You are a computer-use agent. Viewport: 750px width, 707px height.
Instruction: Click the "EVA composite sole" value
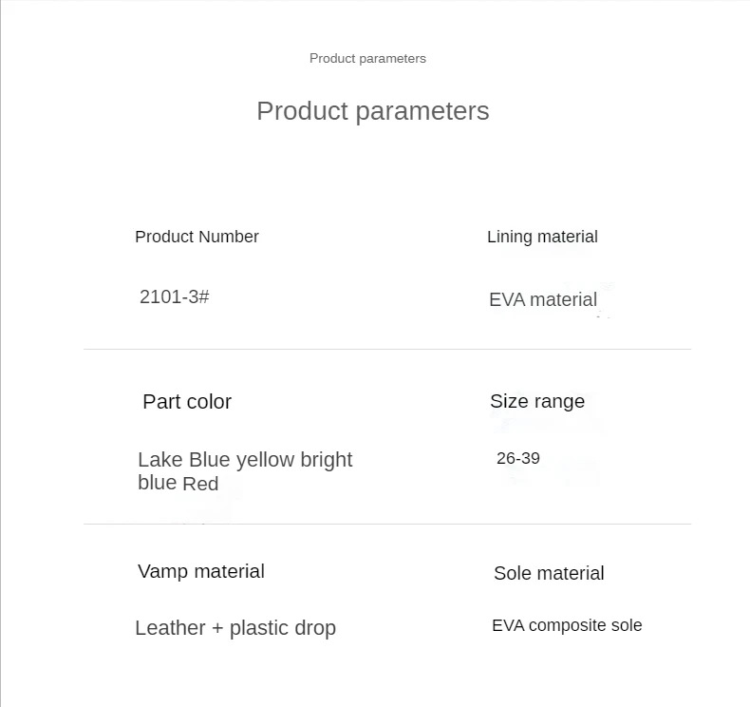567,625
